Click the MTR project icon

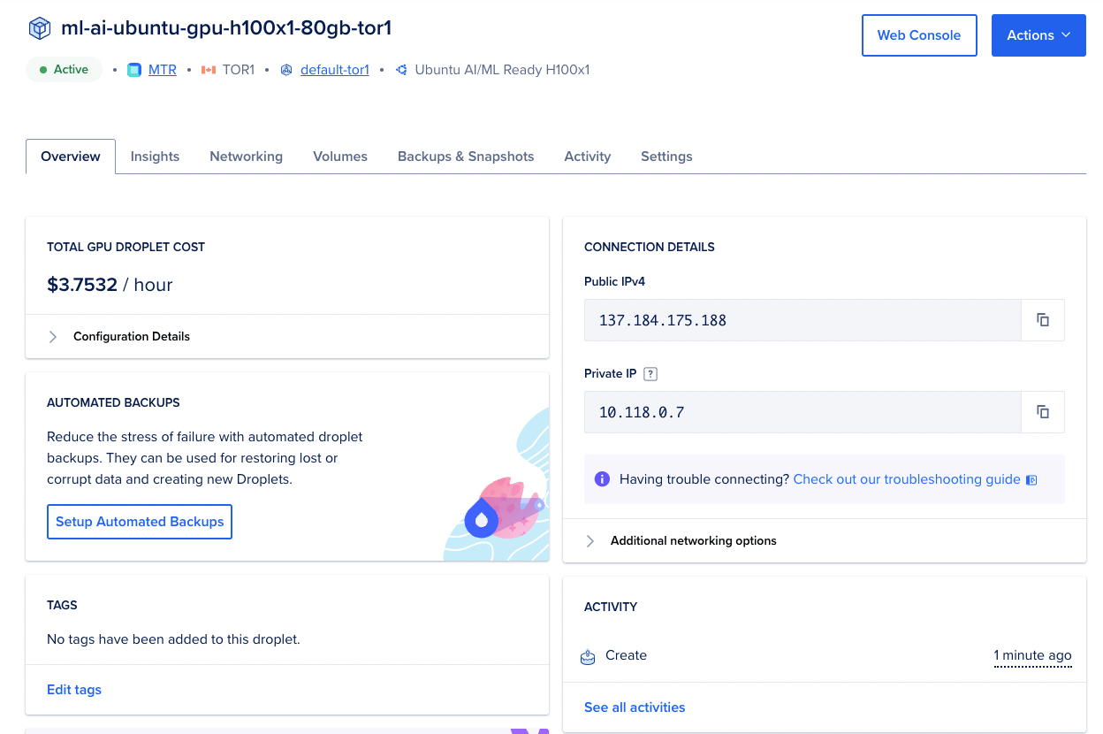(x=134, y=70)
